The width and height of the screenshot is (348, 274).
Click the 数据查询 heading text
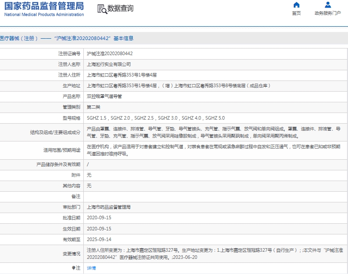[x=120, y=8]
